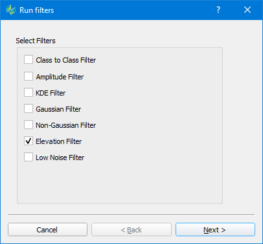Select the Non-Gaussian Filter checkbox

point(29,125)
